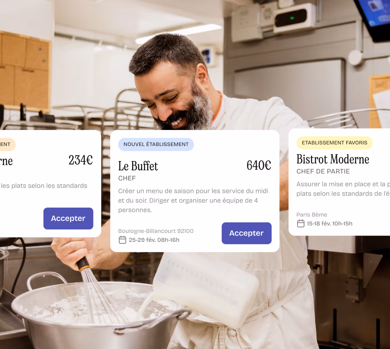
Task: Click the partially visible orange badge on left card
Action: click(x=8, y=144)
